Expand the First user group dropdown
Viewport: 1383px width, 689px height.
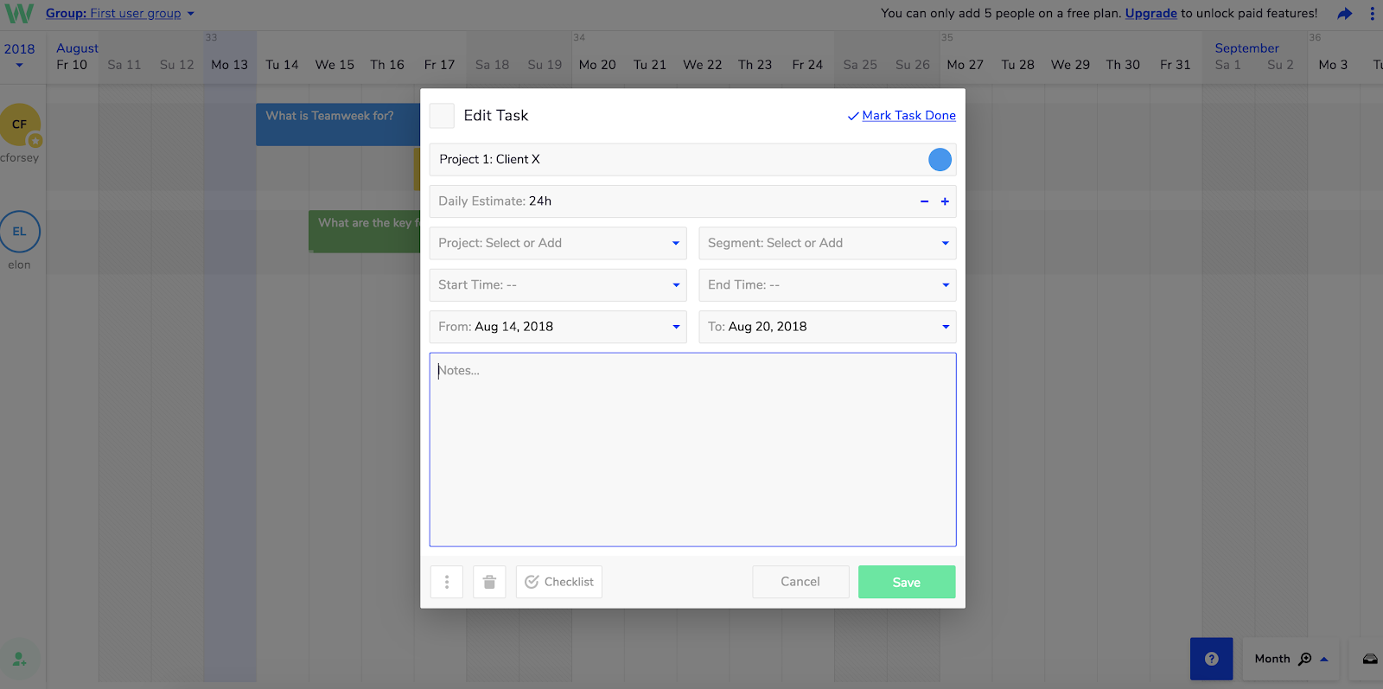pos(120,13)
